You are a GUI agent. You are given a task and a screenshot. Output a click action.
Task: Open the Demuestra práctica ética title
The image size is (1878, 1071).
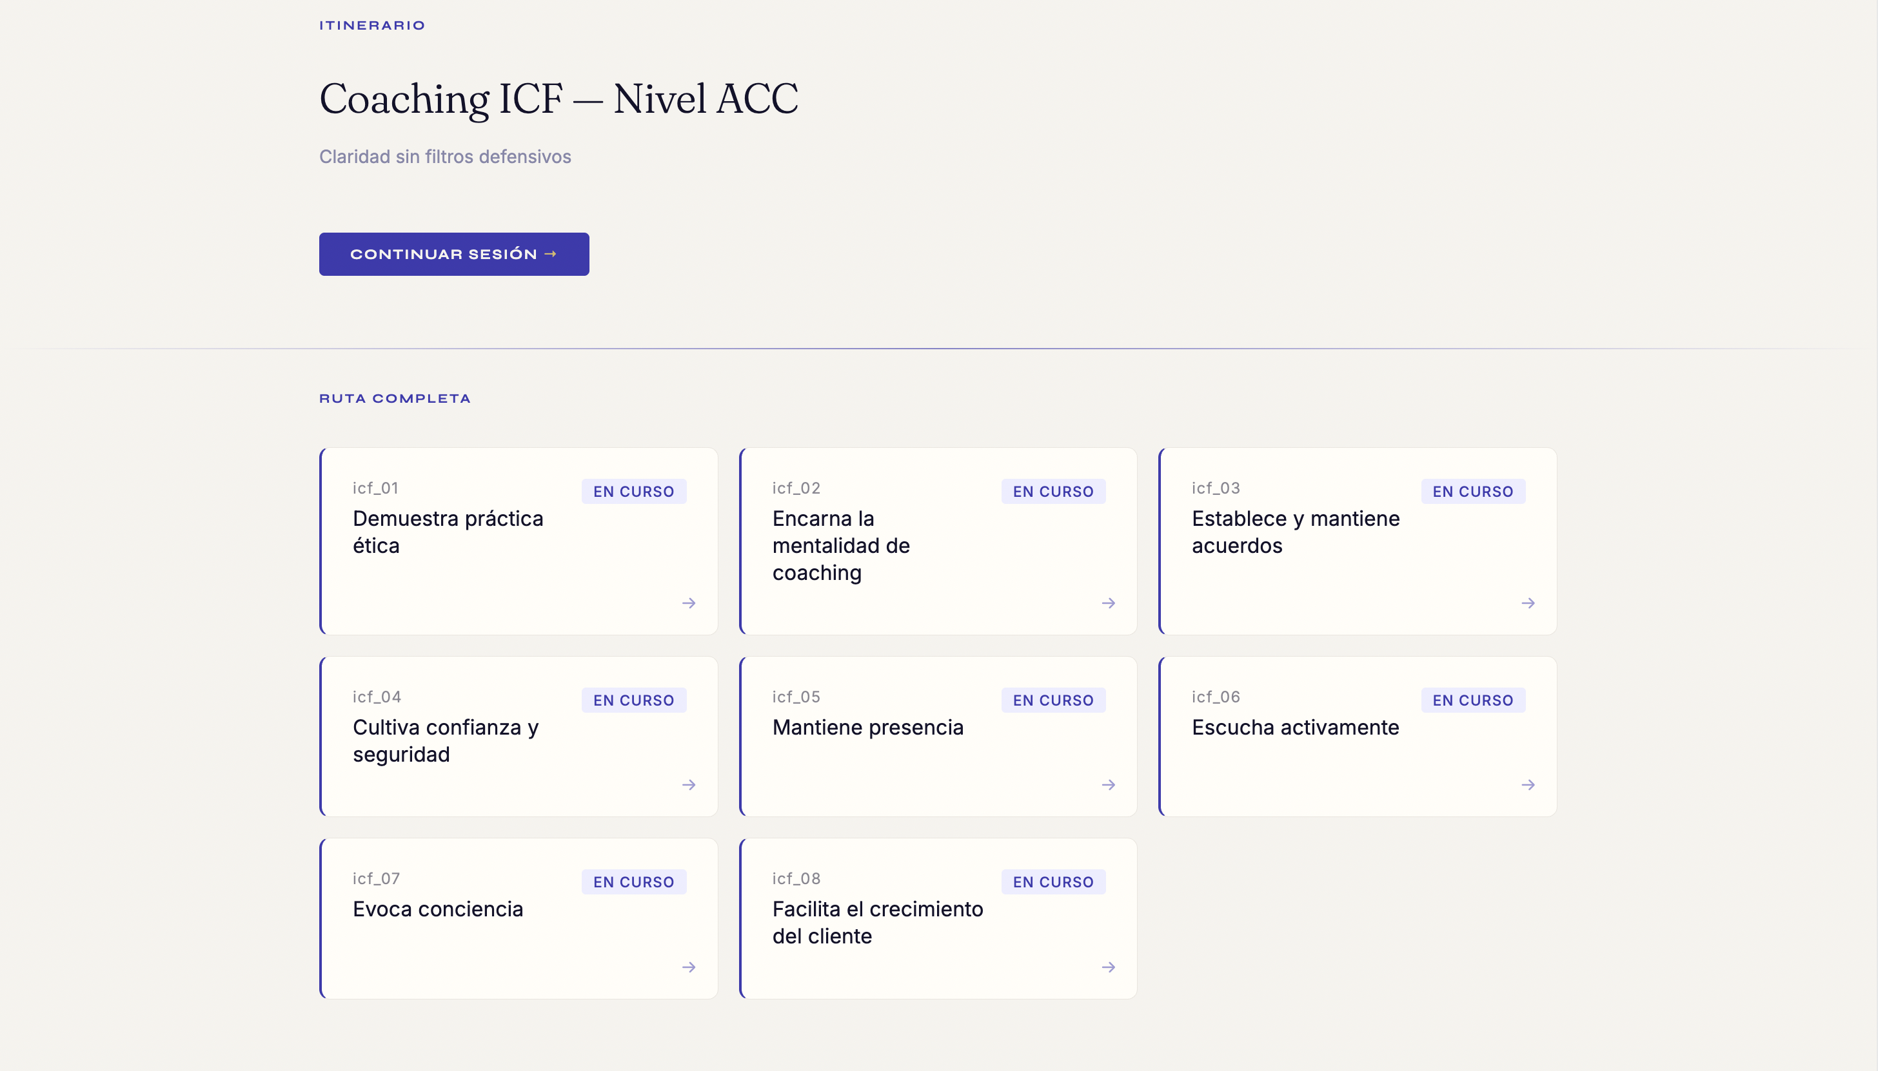[448, 532]
